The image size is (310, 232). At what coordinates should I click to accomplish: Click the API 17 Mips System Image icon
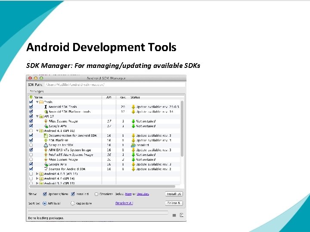(x=46, y=121)
